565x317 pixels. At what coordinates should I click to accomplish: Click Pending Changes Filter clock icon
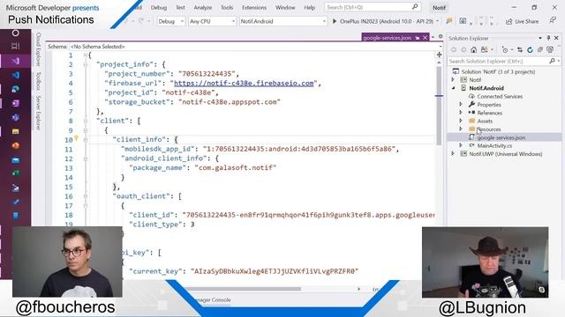(x=505, y=50)
